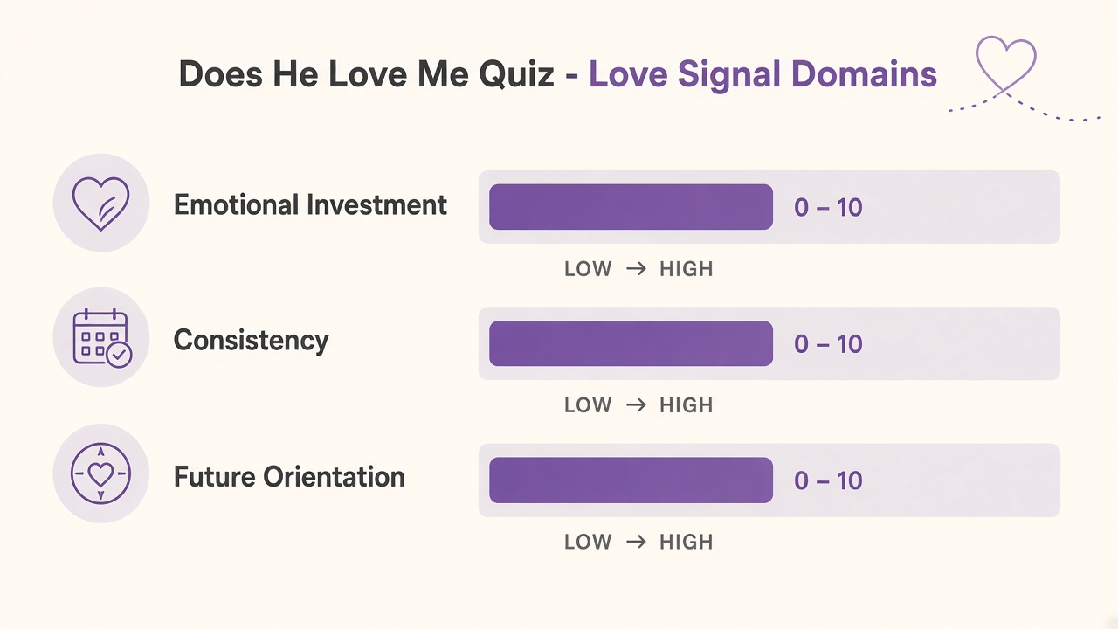This screenshot has width=1118, height=629.
Task: Click the arrow under the Future Orientation bar
Action: coord(637,542)
